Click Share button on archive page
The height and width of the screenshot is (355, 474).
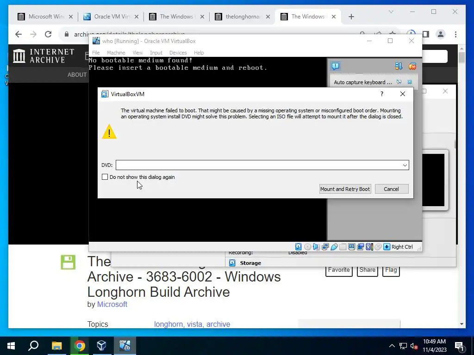367,270
